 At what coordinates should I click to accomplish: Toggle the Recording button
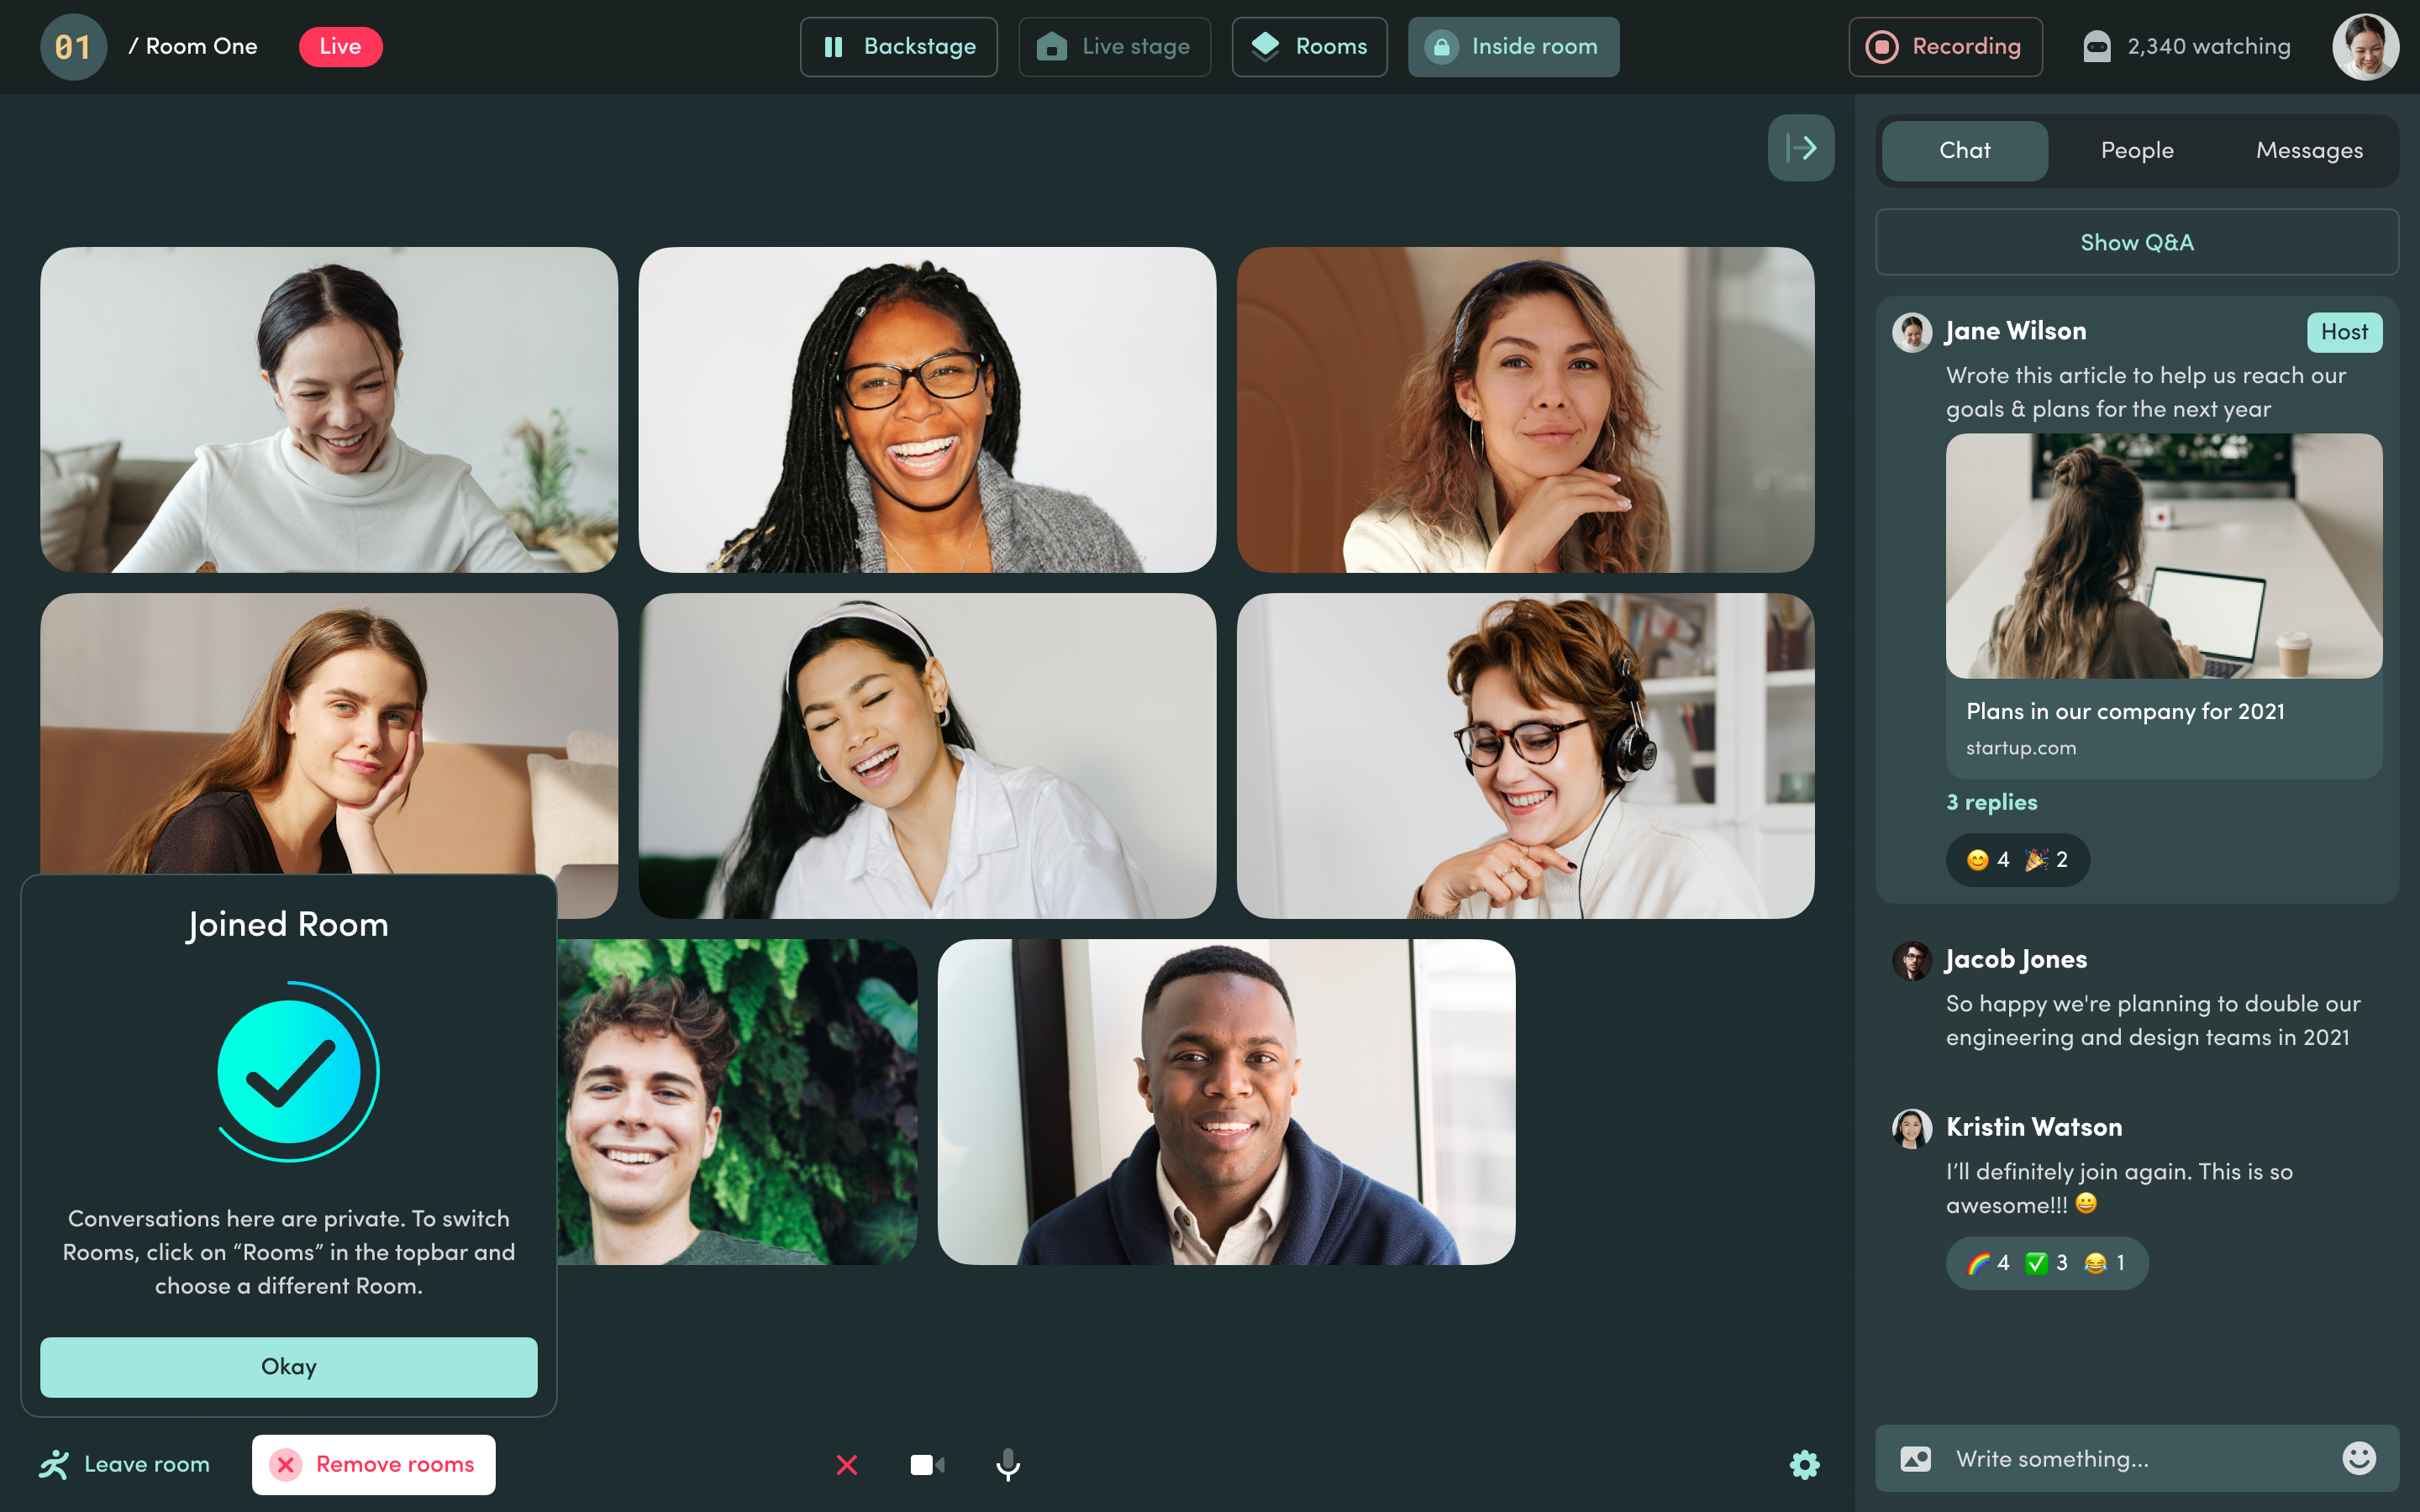(1945, 47)
